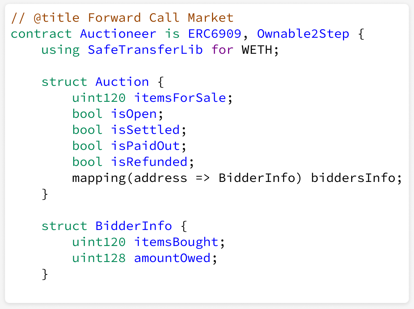Screen dimensions: 414x309
Task: Click the 'contract' keyword
Action: click(41, 34)
